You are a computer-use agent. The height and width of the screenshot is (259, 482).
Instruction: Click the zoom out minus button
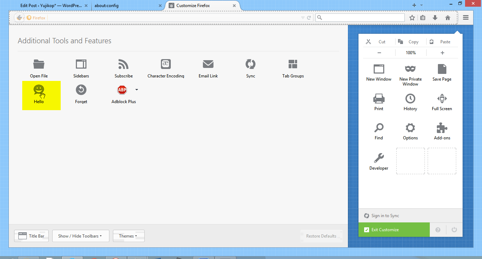379,53
